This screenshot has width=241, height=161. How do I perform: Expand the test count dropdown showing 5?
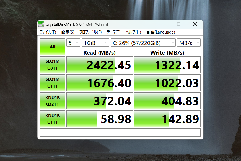pos(73,42)
